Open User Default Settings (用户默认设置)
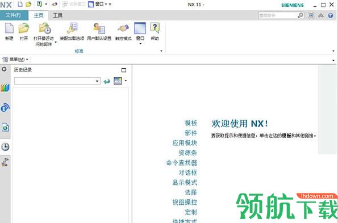This screenshot has height=223, width=338. click(99, 28)
